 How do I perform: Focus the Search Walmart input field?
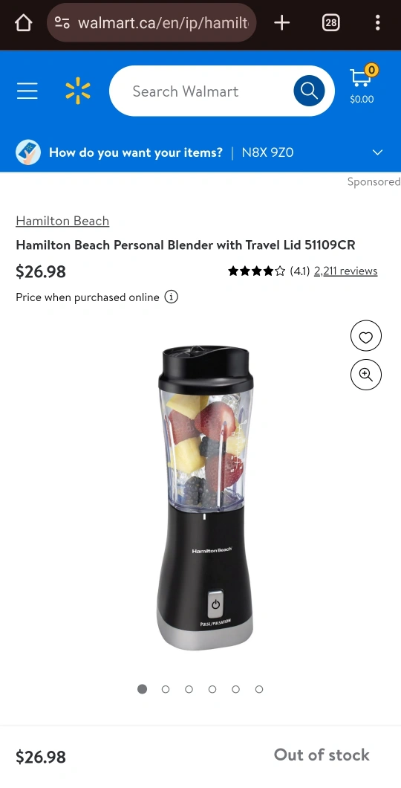coord(200,91)
